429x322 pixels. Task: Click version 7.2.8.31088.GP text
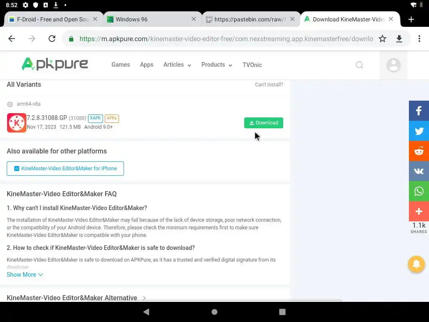click(47, 118)
